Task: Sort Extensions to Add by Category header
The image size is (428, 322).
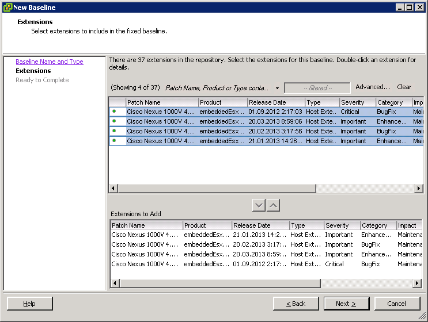Action: pyautogui.click(x=378, y=225)
